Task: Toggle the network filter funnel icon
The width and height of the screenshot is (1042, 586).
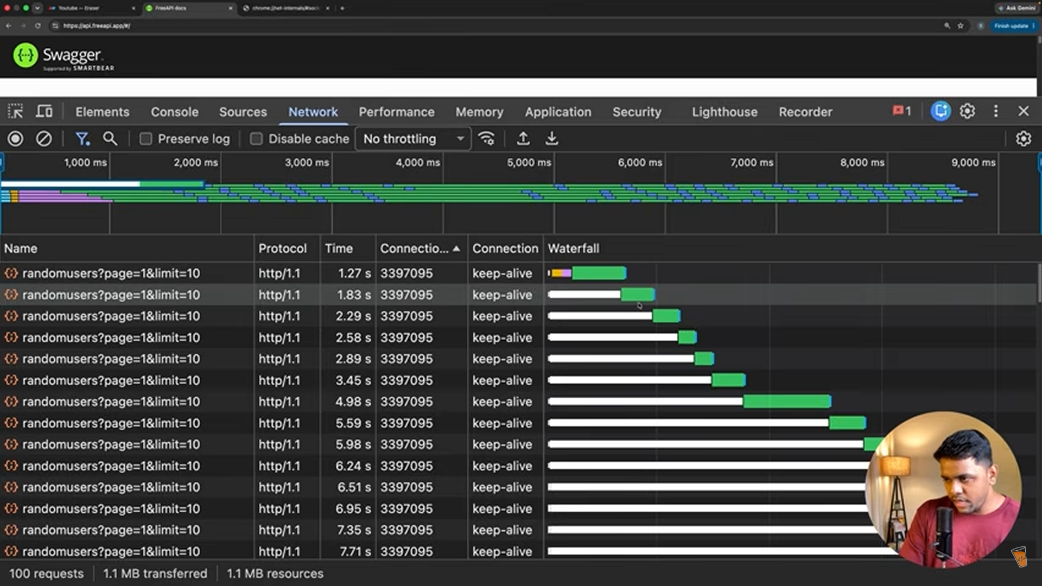Action: [82, 139]
